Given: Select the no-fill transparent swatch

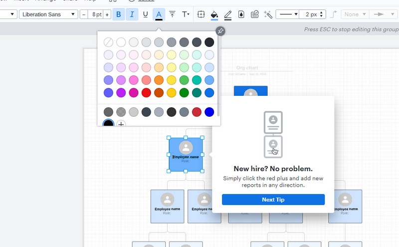Looking at the screenshot, I should click(108, 42).
